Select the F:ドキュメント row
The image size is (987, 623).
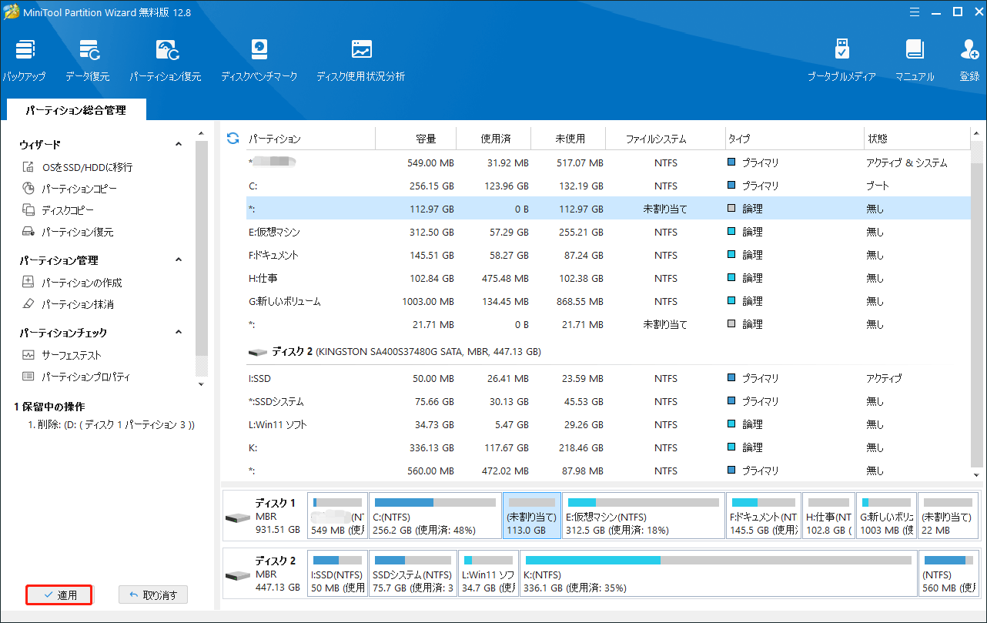pos(607,255)
